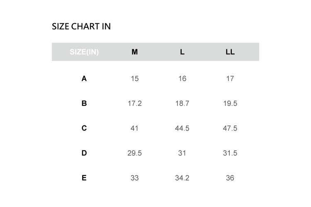
Task: Click the value 31.5 in row D
Action: click(230, 153)
